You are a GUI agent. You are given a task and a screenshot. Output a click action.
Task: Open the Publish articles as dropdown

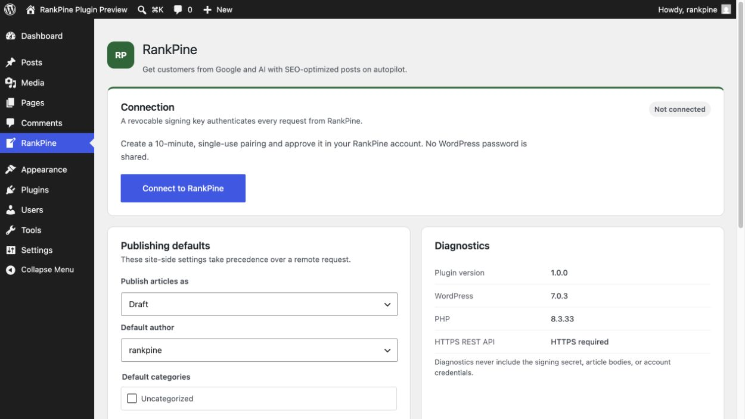coord(259,304)
